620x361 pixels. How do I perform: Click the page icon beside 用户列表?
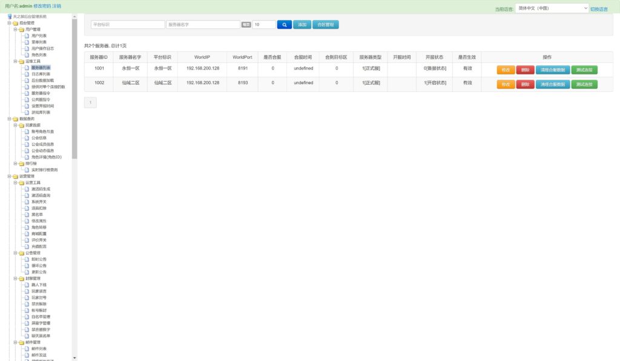(27, 36)
